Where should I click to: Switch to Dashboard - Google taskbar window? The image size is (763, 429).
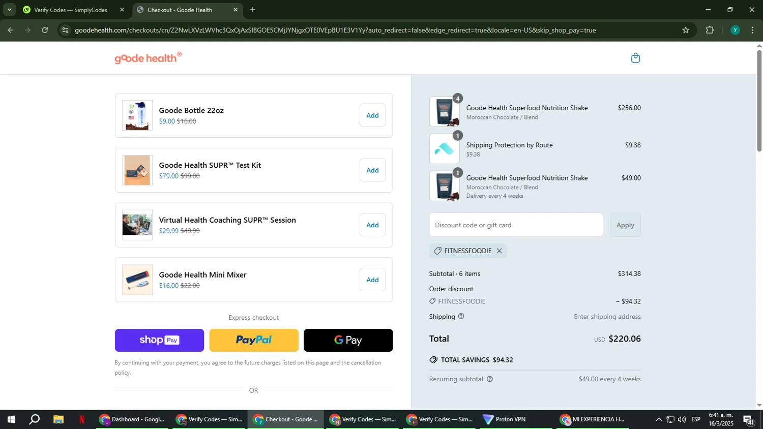coord(132,420)
